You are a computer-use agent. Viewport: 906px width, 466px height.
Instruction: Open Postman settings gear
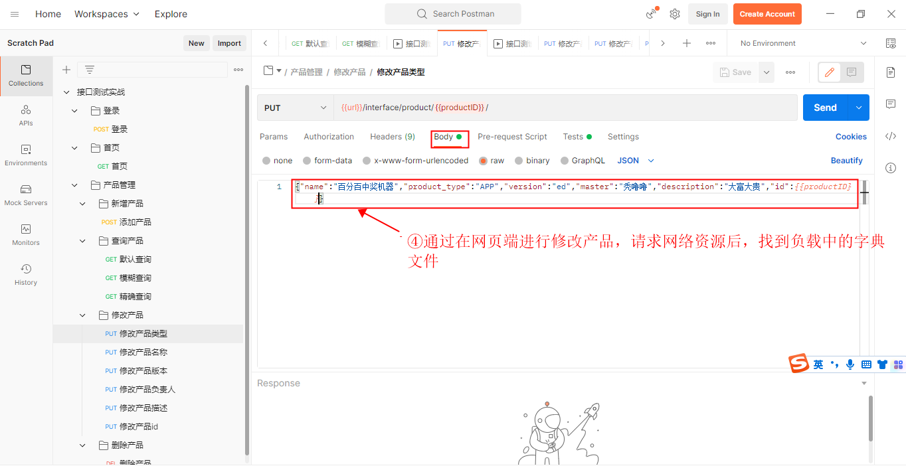click(675, 14)
